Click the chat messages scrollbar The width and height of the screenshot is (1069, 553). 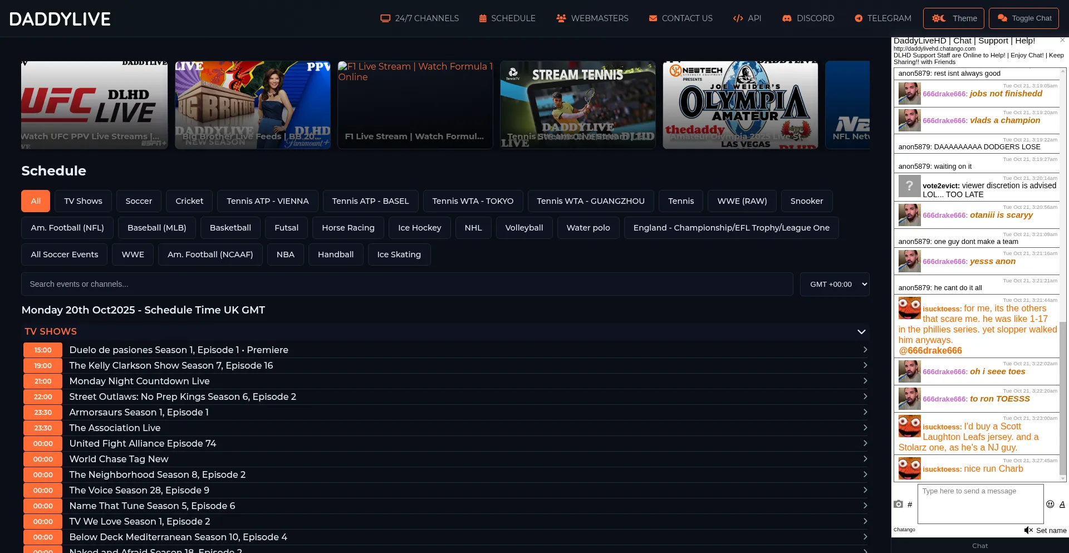1063,390
